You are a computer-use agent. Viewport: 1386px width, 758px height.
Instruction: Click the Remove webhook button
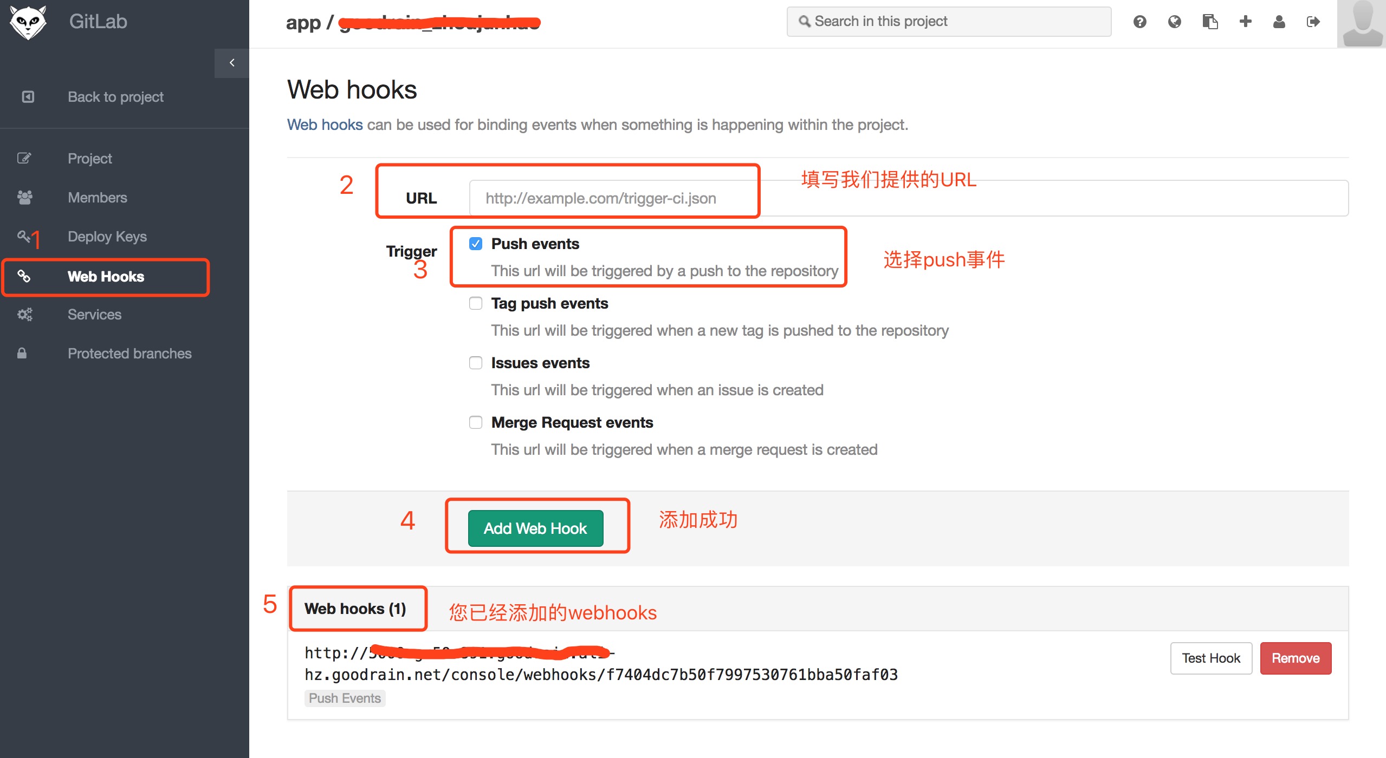tap(1297, 659)
